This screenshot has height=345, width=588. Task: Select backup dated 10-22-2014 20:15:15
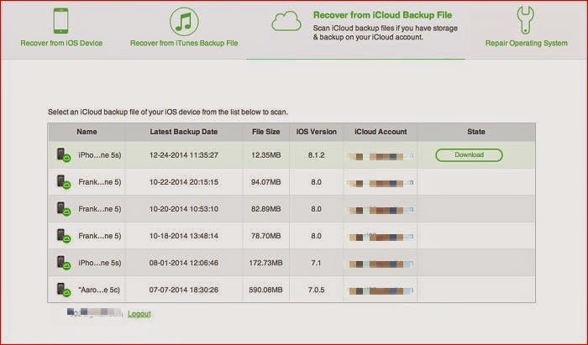[184, 182]
